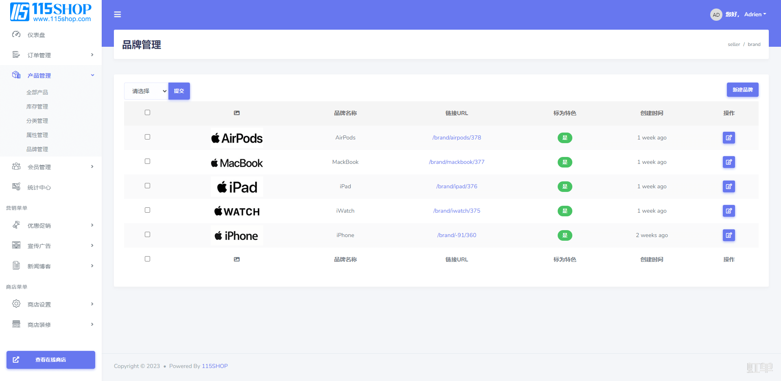
Task: Expand 宣传广告 menu chevron
Action: [92, 246]
